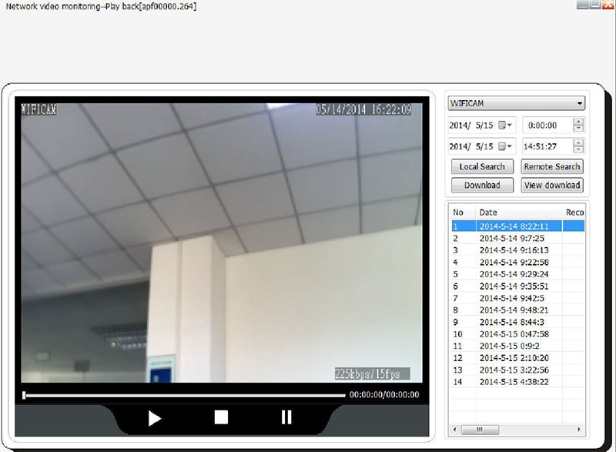Select recording 2014-5-14 9:35:51
This screenshot has height=452, width=616.
point(517,286)
